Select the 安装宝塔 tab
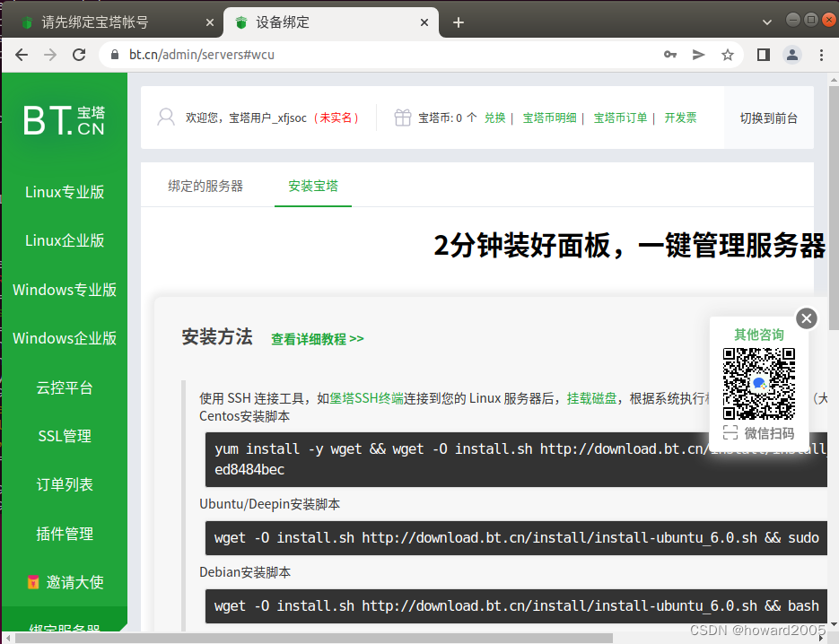Viewport: 839px width, 644px height. 313,186
